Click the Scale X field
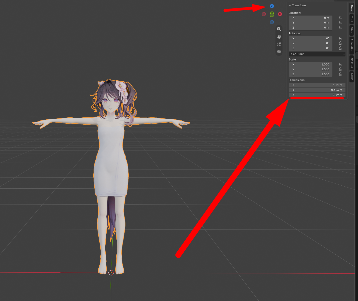358x301 pixels. coord(311,64)
